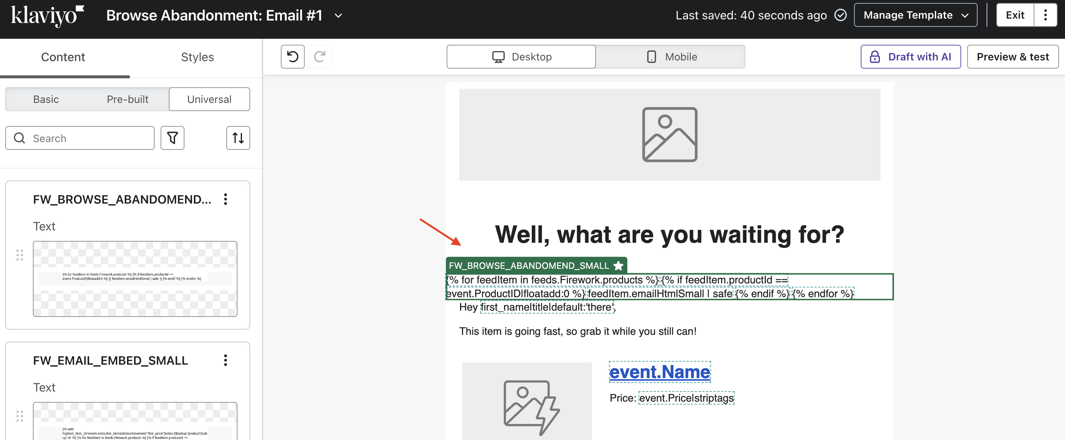Open options for FW_EMAIL_EMBED_SMALL block
Viewport: 1065px width, 440px height.
(225, 360)
